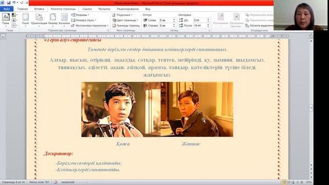Viewport: 329px width, 185px height.
Task: Open the Файл tab
Action: pyautogui.click(x=7, y=9)
